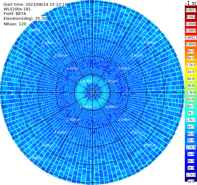
Task: Click the "1.7e-8" colorbar label
Action: (x=191, y=147)
